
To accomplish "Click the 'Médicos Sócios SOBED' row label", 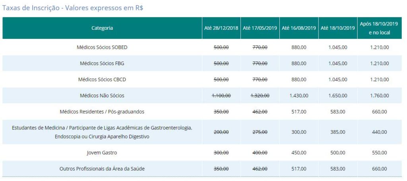I will coord(102,47).
